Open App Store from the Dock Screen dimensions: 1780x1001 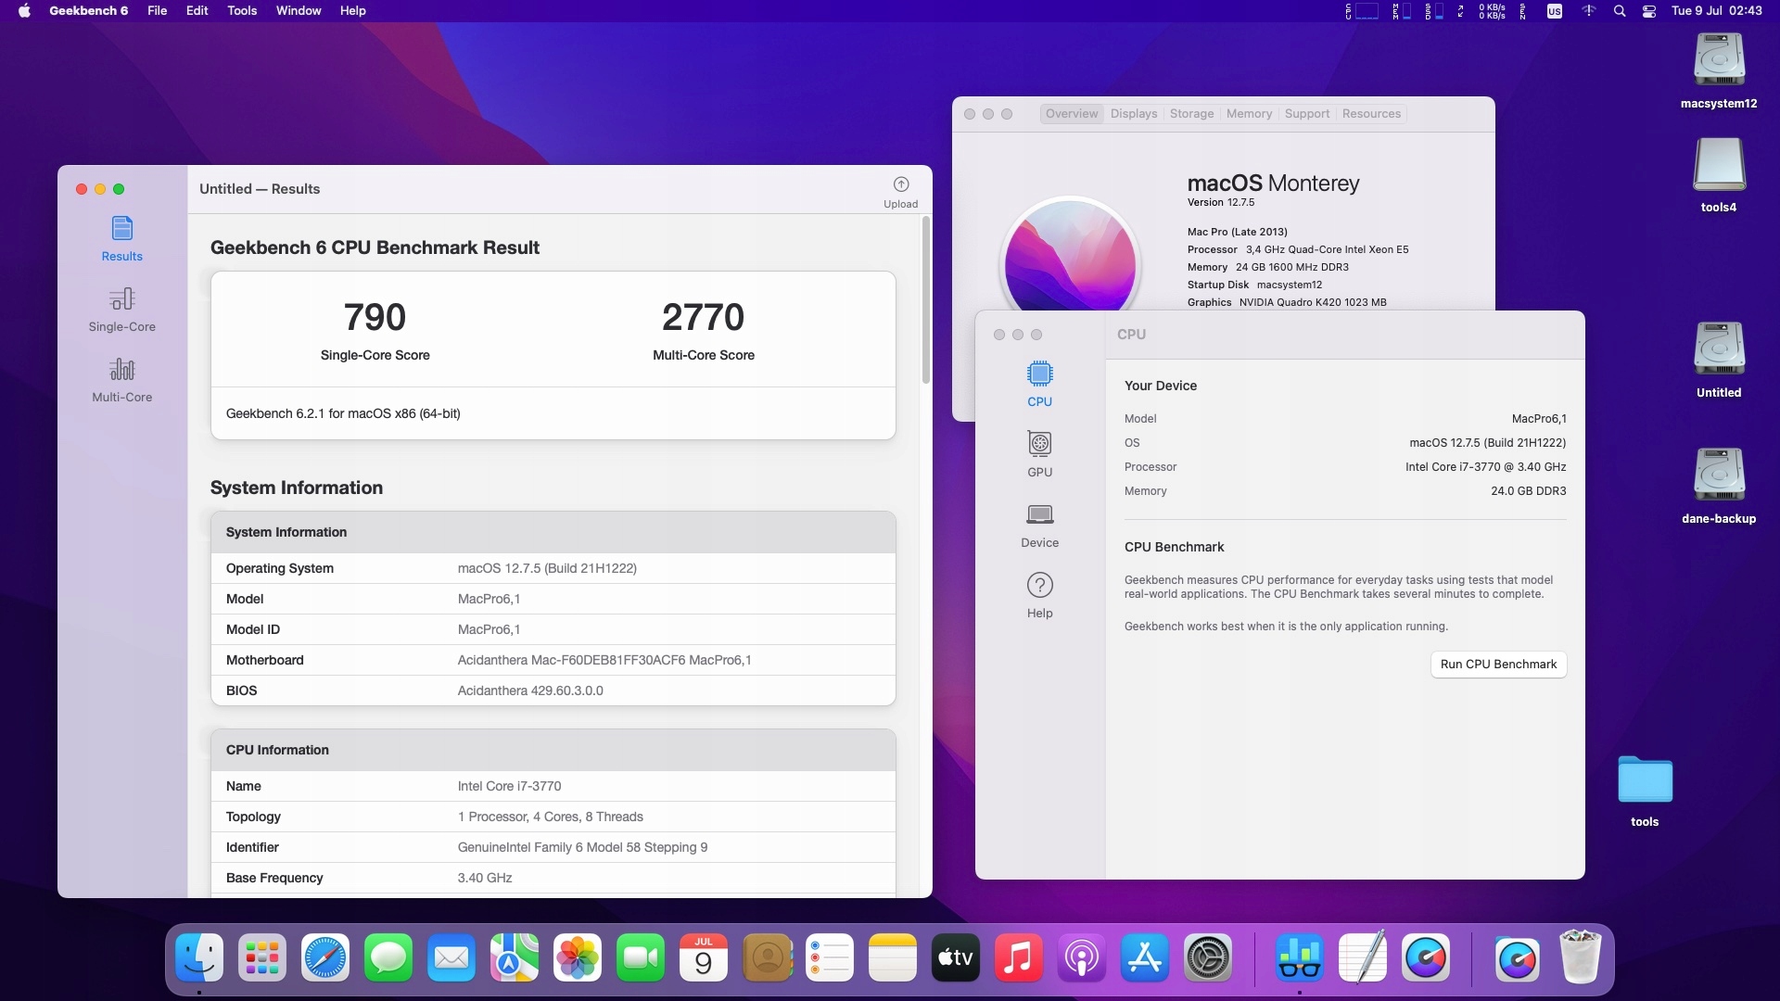[1145, 958]
